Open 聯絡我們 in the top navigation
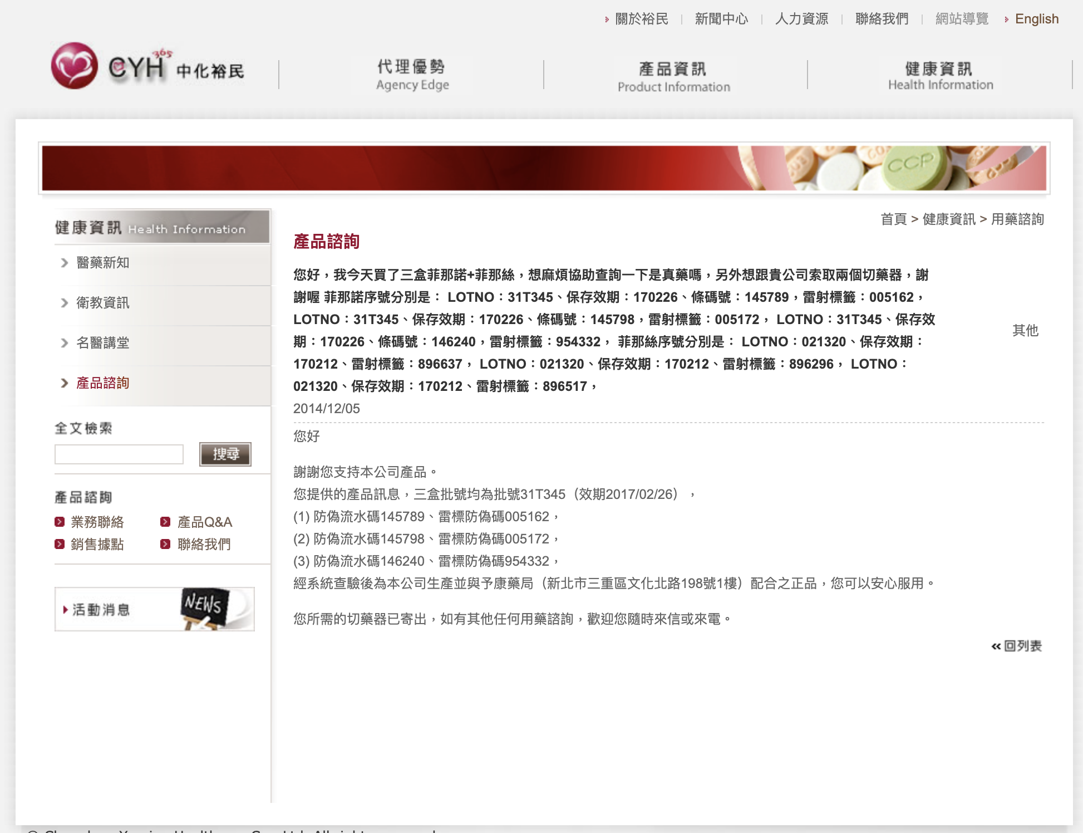Screen dimensions: 1083x833 click(882, 19)
